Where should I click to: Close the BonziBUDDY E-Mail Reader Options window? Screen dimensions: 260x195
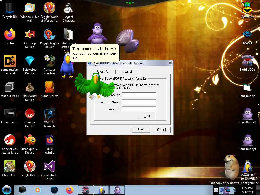point(170,63)
